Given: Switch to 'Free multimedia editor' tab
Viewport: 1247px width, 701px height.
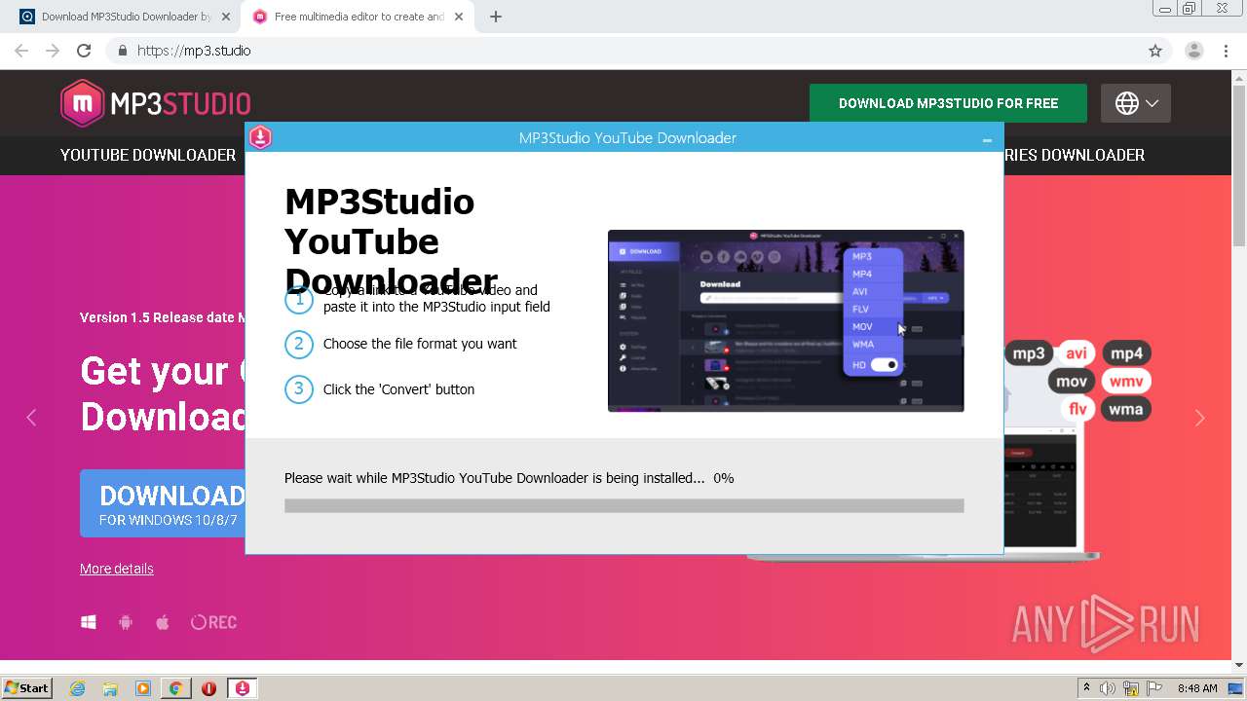Looking at the screenshot, I should click(x=358, y=17).
